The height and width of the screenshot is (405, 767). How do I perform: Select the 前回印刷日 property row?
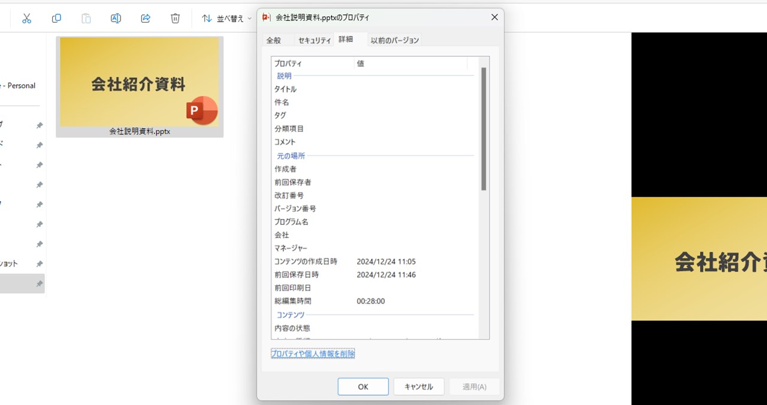tap(375, 288)
